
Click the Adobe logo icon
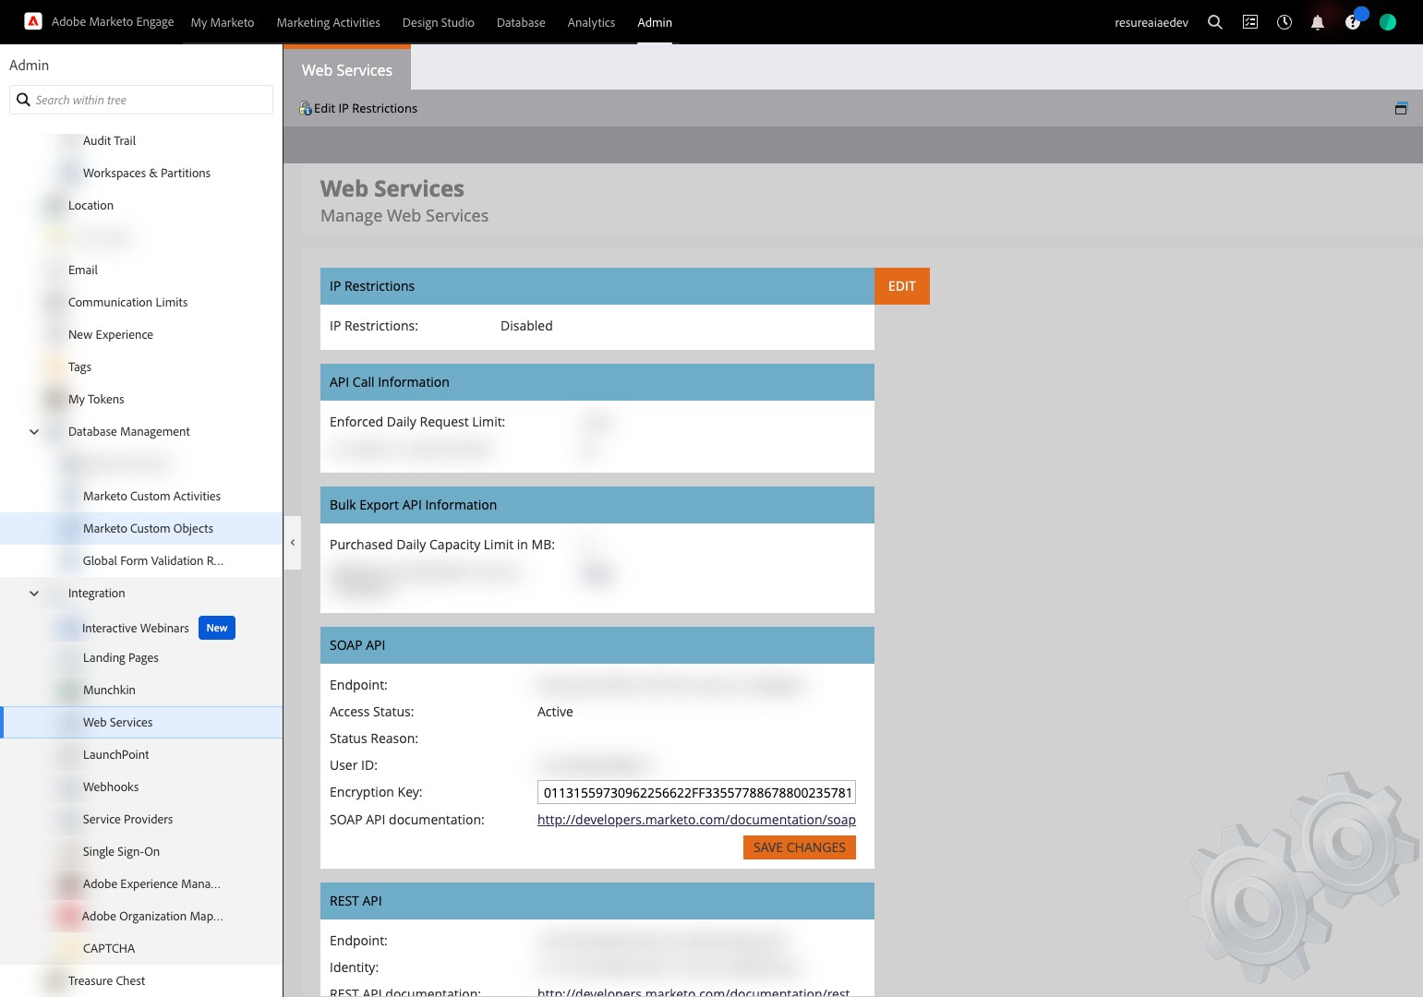pyautogui.click(x=33, y=21)
